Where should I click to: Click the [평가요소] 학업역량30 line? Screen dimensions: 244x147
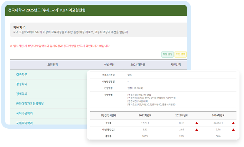(151, 104)
